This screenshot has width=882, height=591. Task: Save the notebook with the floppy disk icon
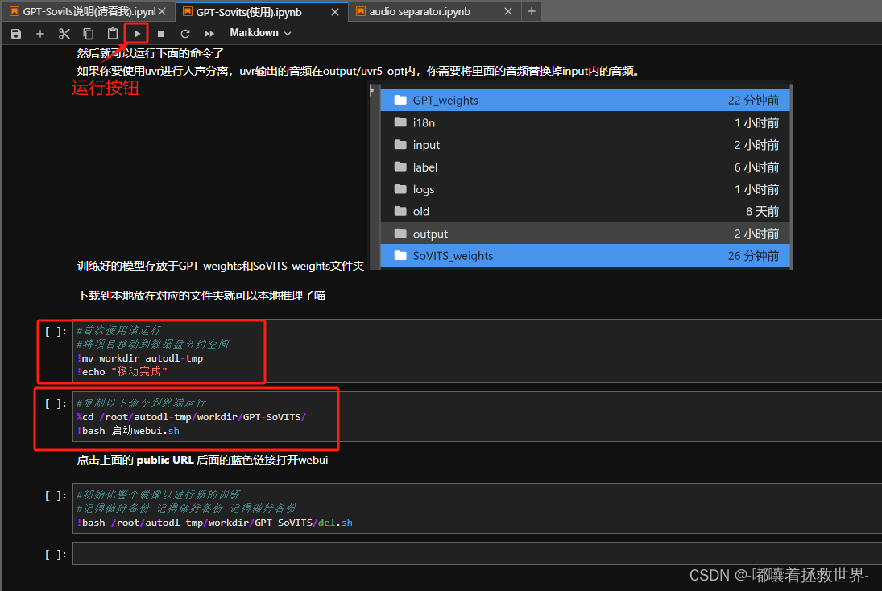16,34
